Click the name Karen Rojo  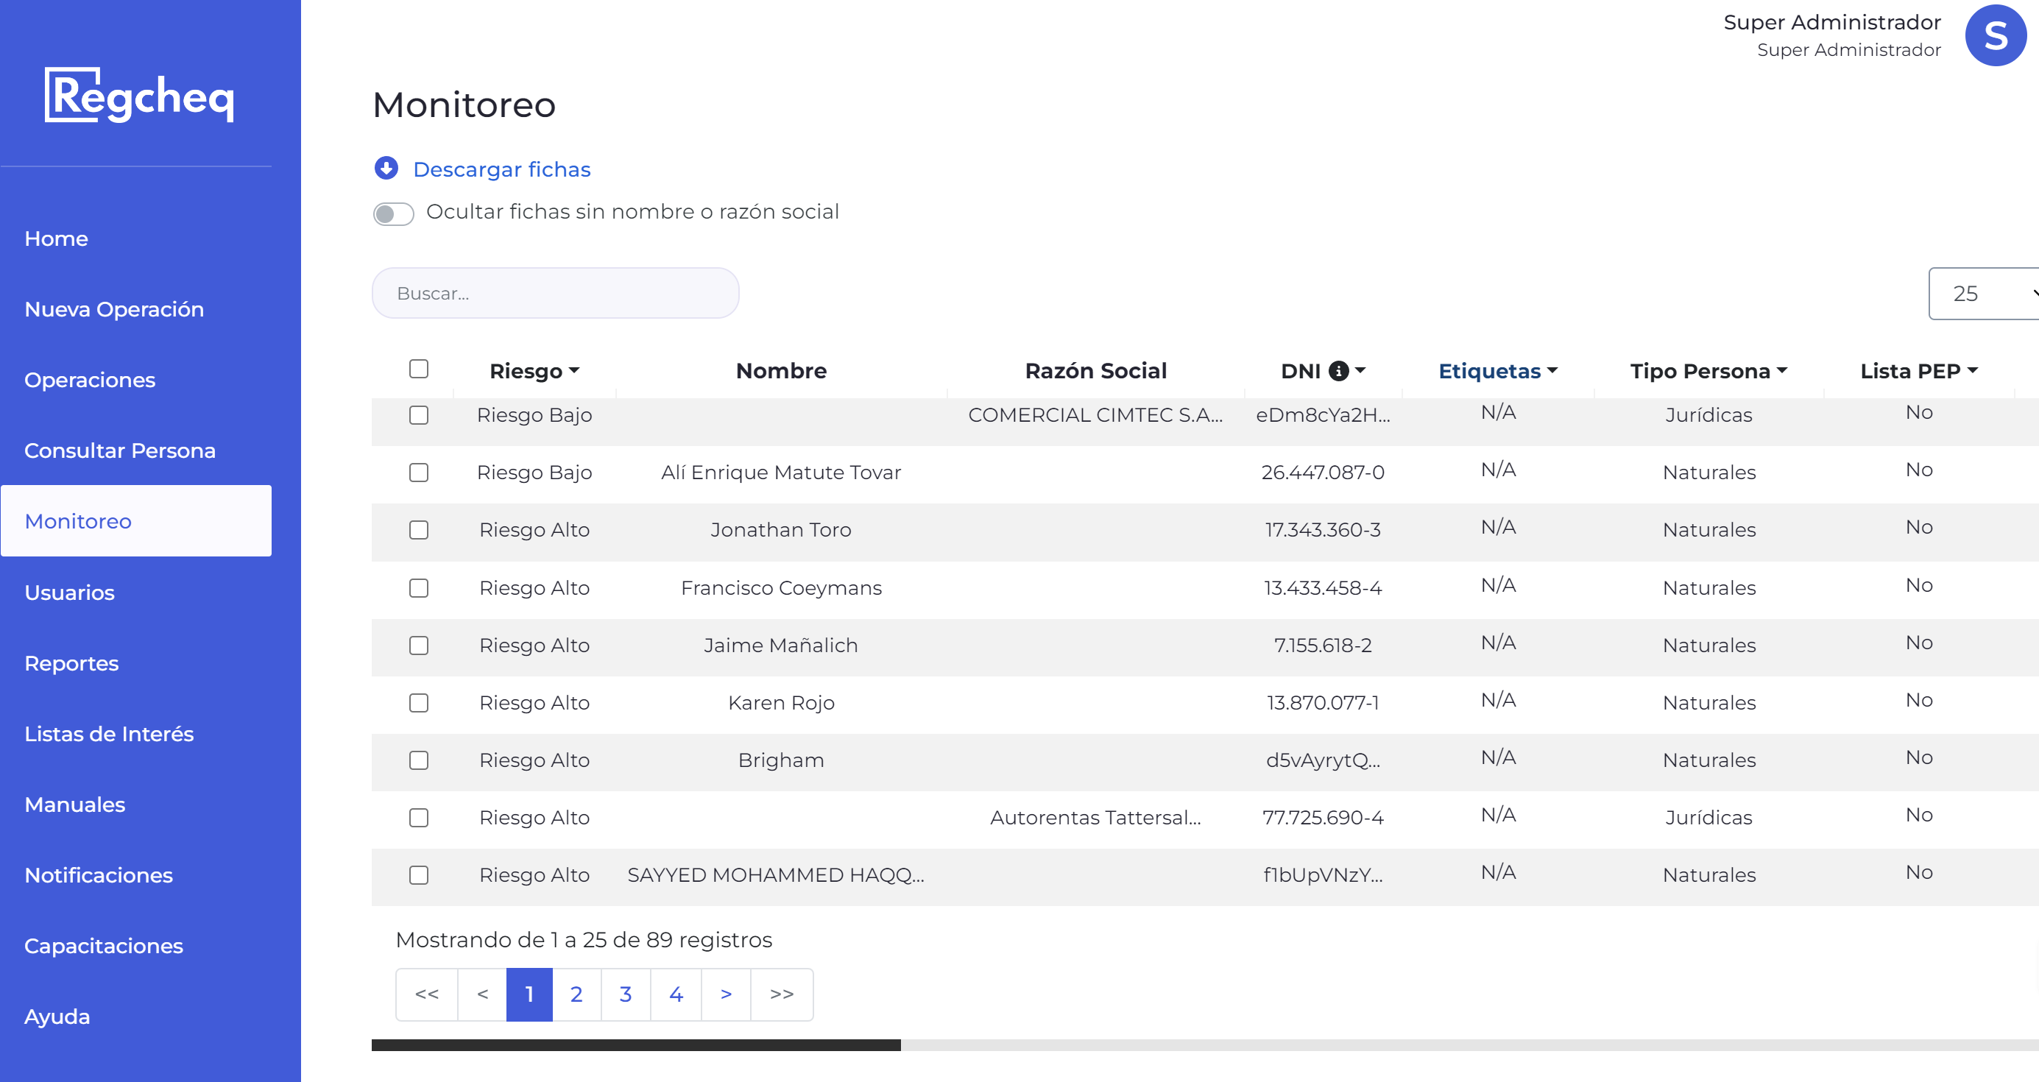pos(781,703)
